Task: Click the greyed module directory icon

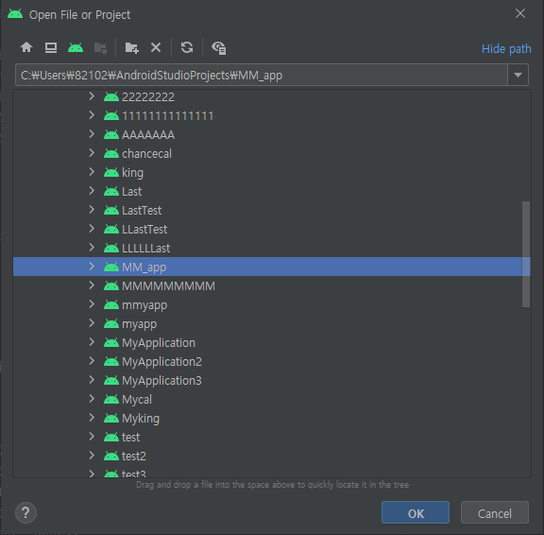Action: (x=100, y=47)
